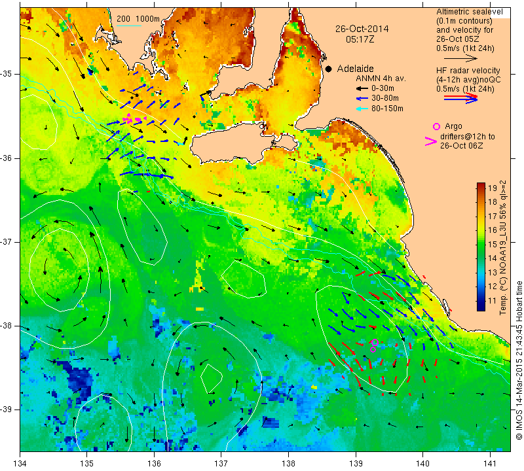Click the time text 05:17Z

360,39
